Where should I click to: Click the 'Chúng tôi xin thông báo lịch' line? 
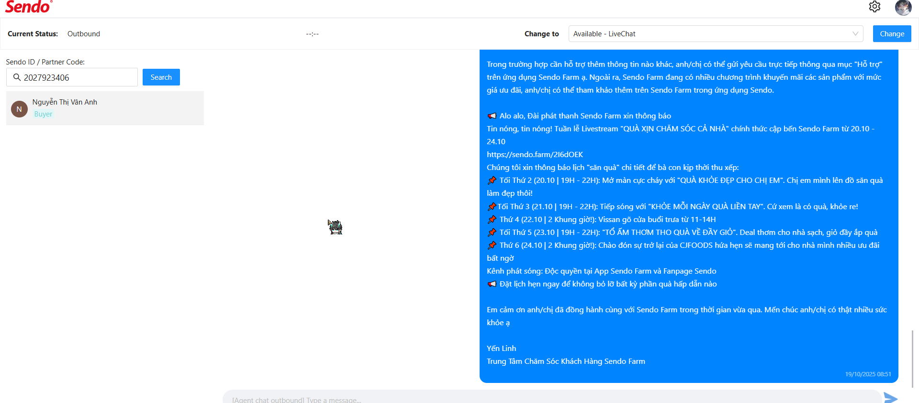click(x=613, y=168)
